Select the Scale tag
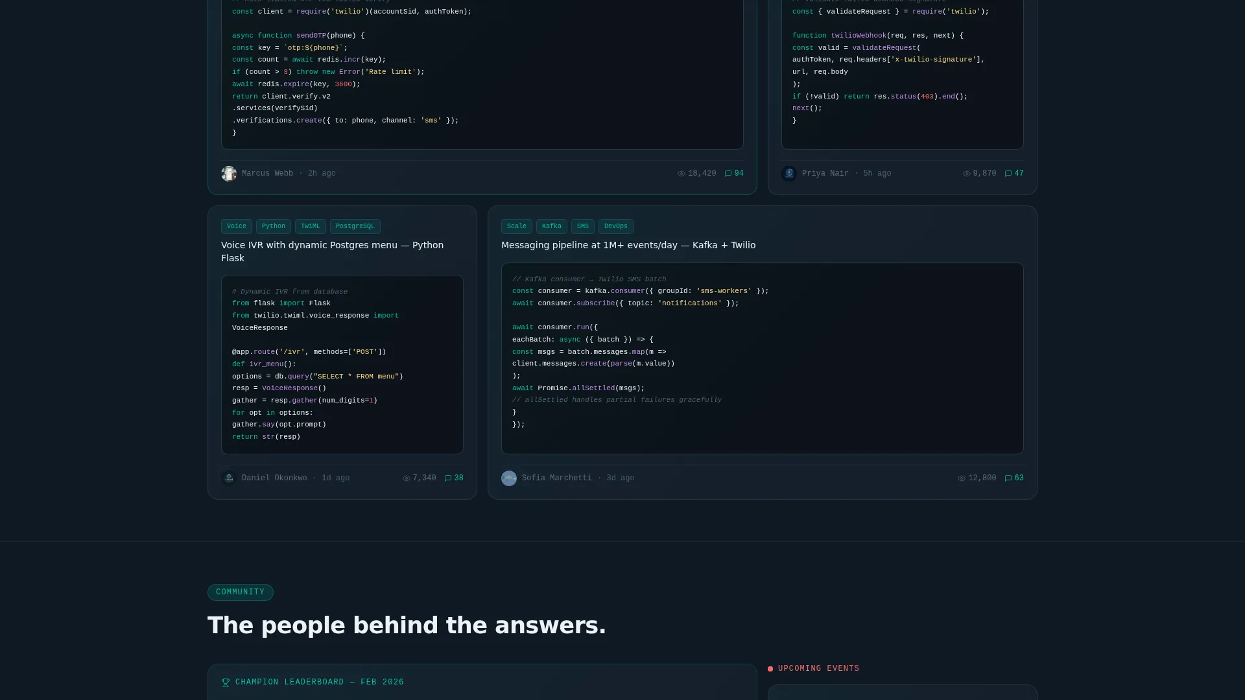 tap(517, 226)
